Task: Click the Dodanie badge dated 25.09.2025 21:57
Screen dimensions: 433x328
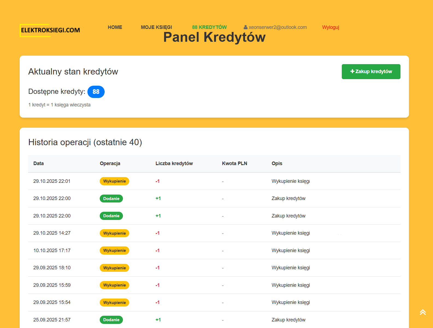Action: [x=111, y=320]
